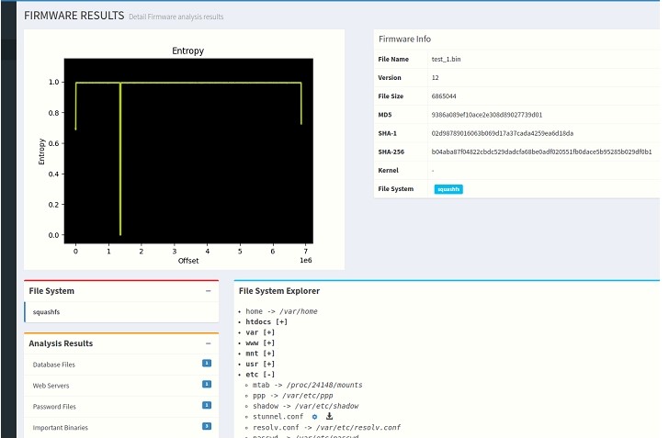
Task: Open Database Files analysis results
Action: (x=54, y=365)
